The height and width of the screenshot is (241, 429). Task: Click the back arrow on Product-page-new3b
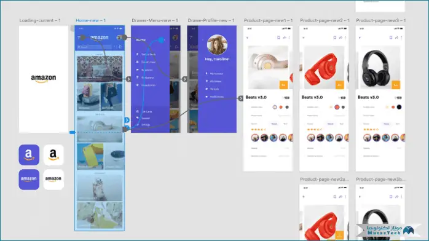coord(360,197)
